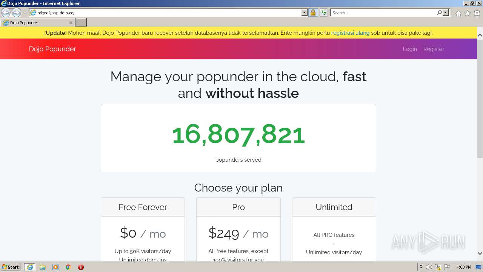This screenshot has height=272, width=483.
Task: Go forward with the IE forward arrow
Action: tap(16, 12)
